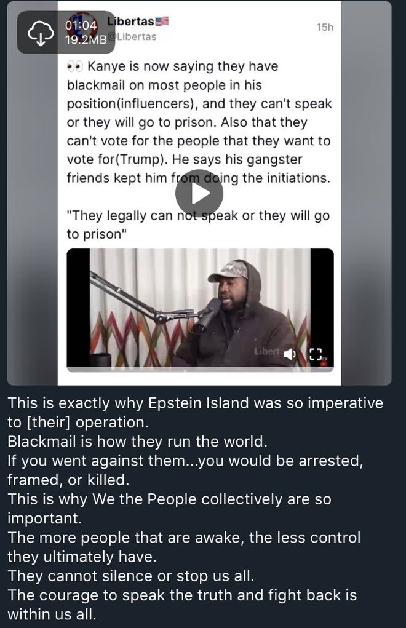Open the Libertas display name

tap(131, 22)
